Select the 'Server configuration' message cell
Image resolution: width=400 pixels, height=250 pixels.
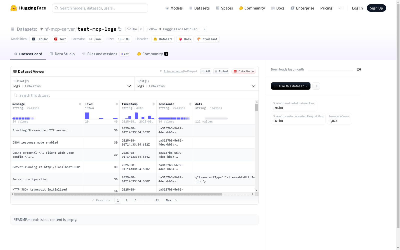pyautogui.click(x=46, y=179)
